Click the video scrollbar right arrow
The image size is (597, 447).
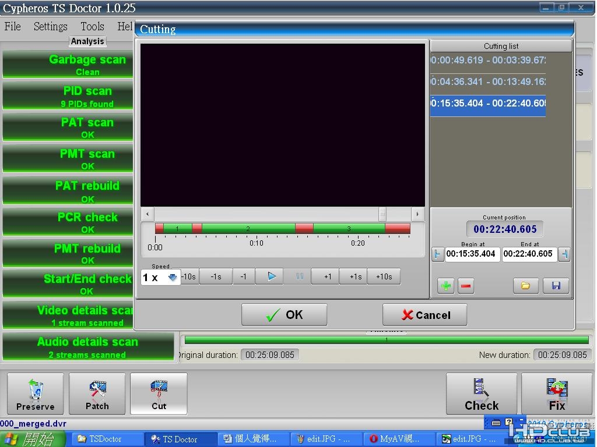(417, 214)
